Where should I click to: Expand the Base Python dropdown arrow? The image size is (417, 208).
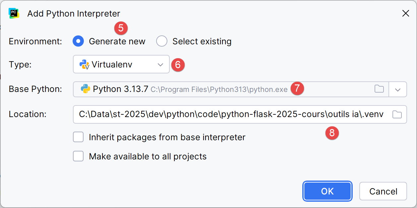tap(398, 89)
